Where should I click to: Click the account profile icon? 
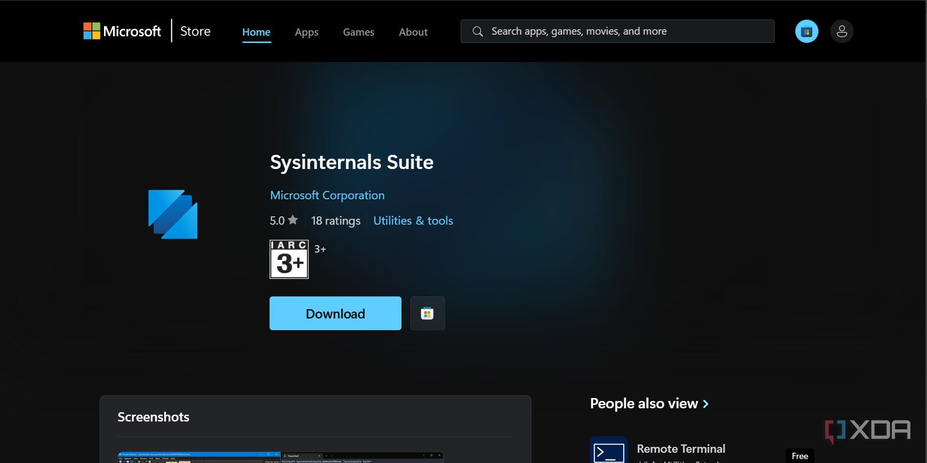point(842,31)
